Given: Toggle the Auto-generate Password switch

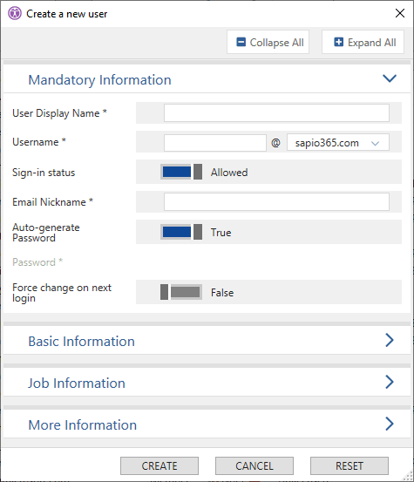Looking at the screenshot, I should (x=181, y=232).
